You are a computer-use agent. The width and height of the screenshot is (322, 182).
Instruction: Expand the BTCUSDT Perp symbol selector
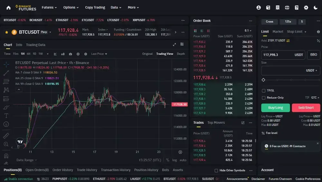pyautogui.click(x=50, y=32)
